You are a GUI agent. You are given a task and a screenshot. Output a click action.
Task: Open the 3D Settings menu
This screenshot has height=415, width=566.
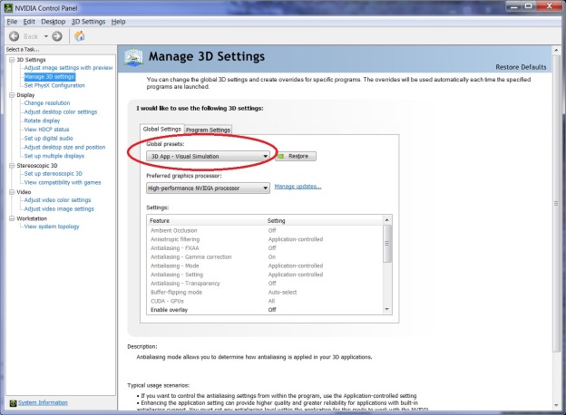88,21
